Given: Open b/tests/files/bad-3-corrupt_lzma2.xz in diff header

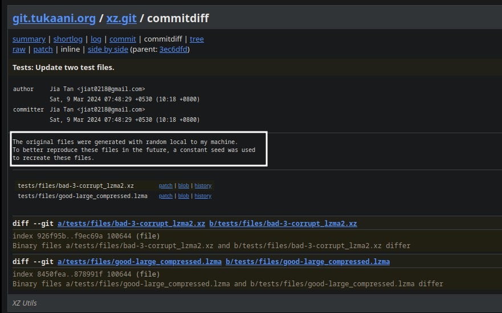Looking at the screenshot, I should point(283,224).
